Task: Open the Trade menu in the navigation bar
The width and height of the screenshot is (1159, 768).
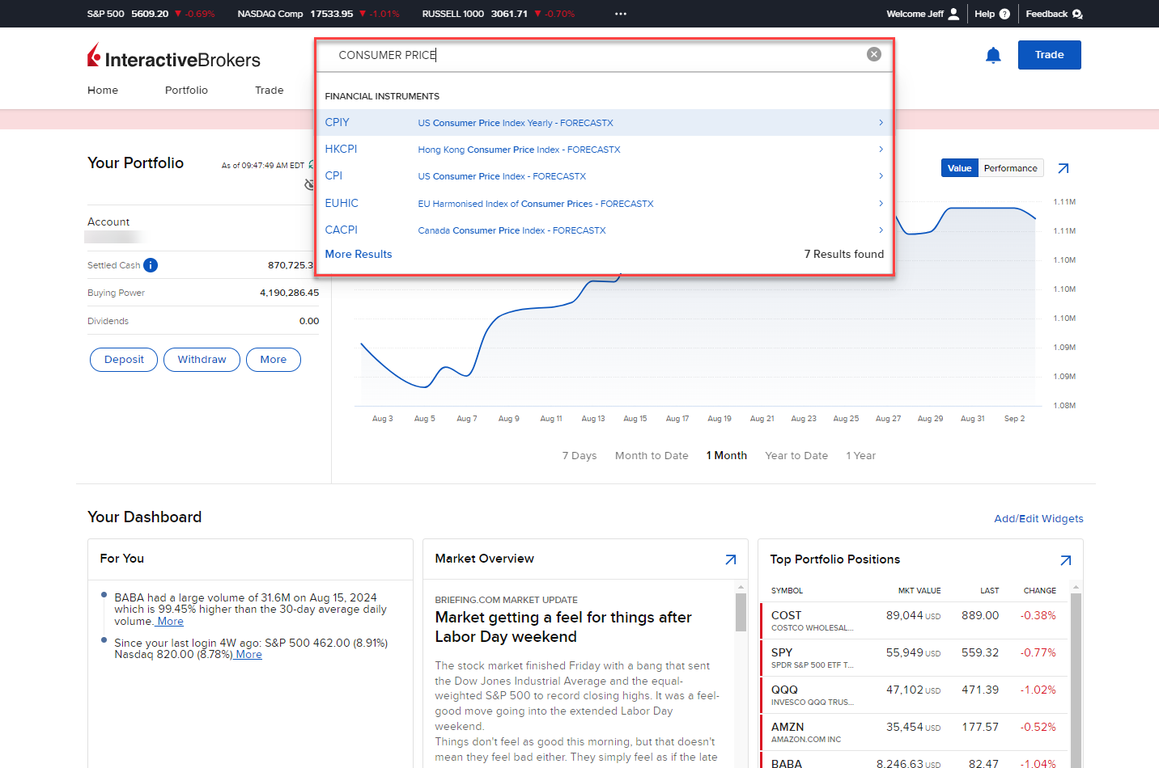Action: point(269,90)
